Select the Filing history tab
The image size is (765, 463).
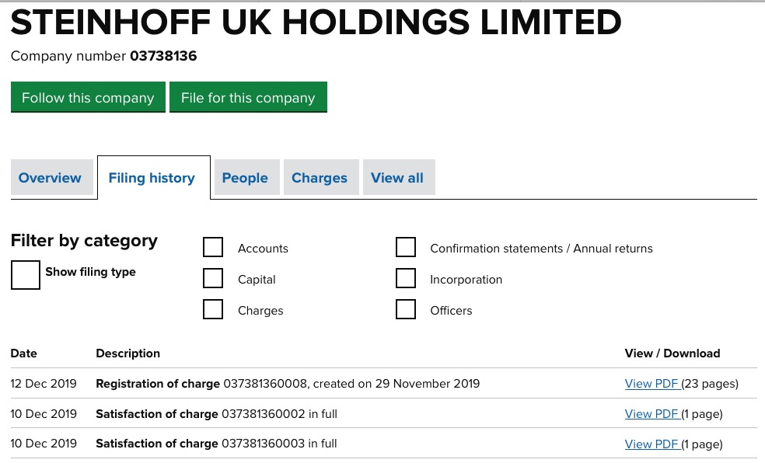coord(152,177)
